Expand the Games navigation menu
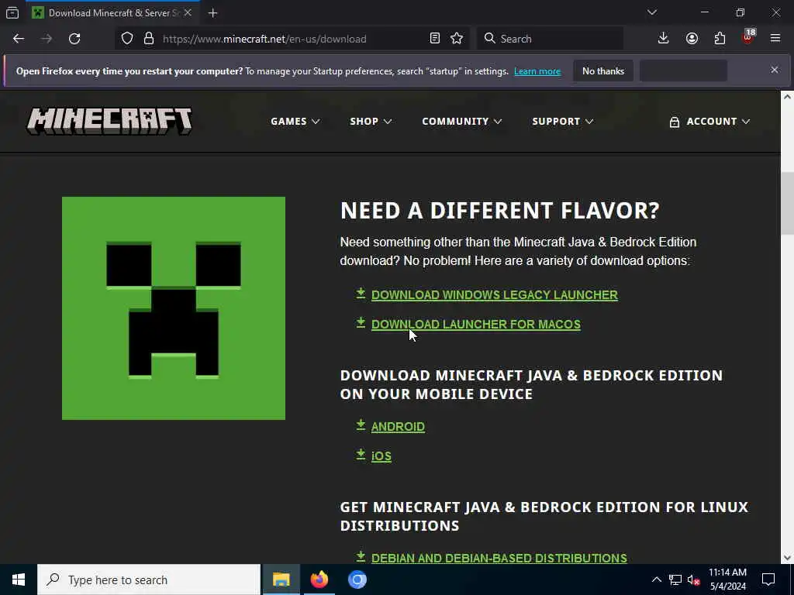 pyautogui.click(x=295, y=122)
